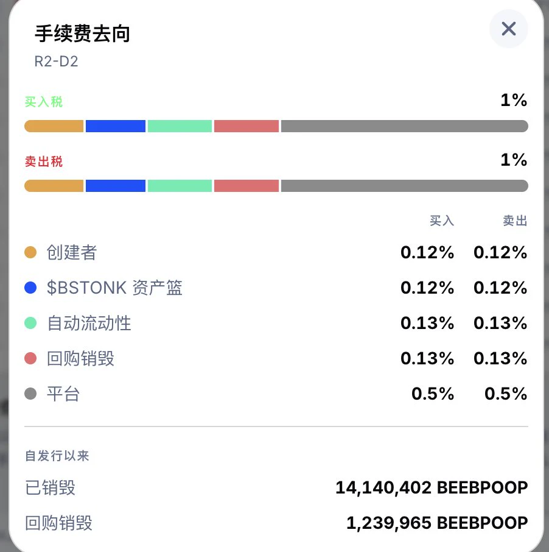This screenshot has height=552, width=549.
Task: Select gray platform segment of buy tax bar
Action: coord(405,126)
